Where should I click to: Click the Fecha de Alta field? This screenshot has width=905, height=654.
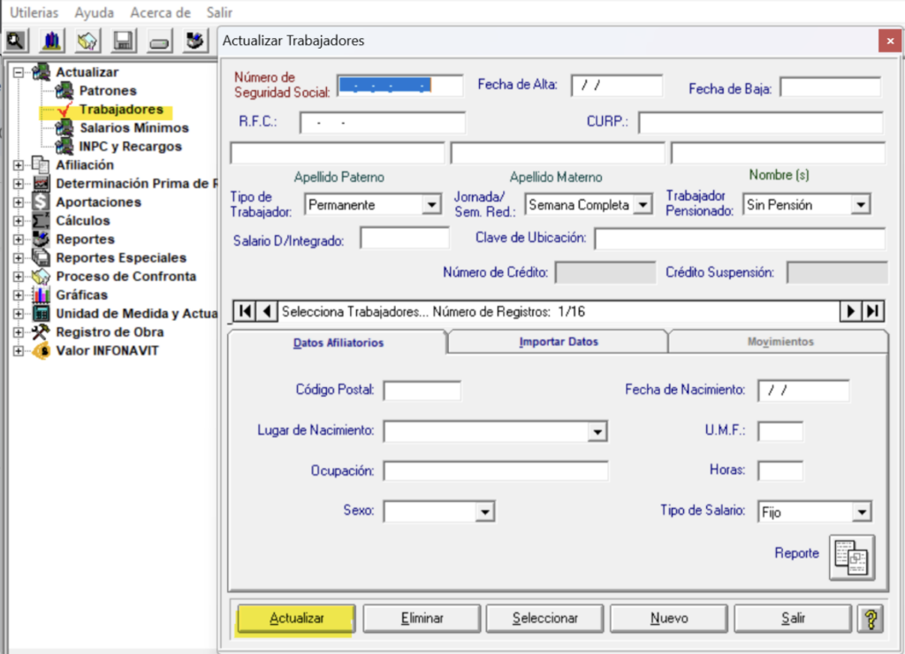coord(616,86)
